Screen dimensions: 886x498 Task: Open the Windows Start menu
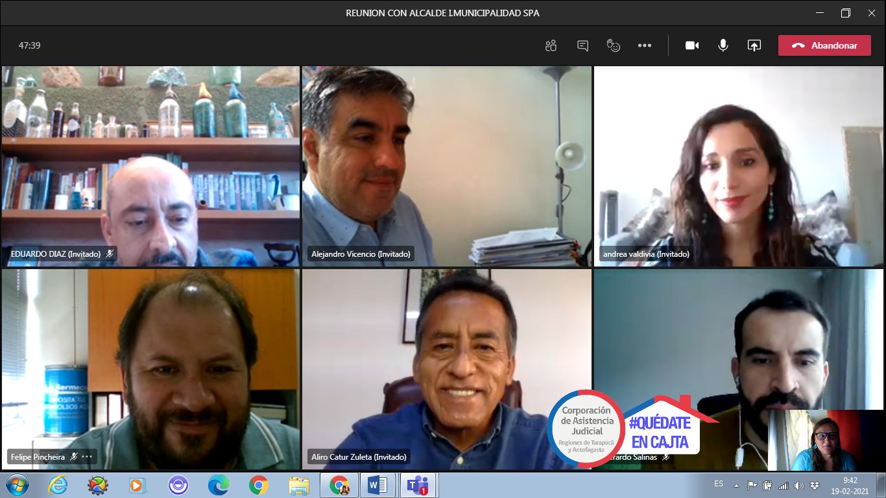pos(17,485)
